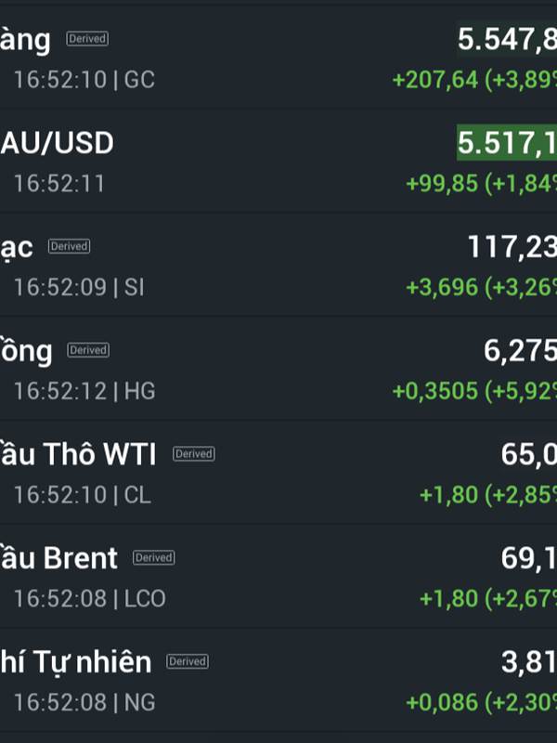Select the Dầu Brent row title
557x743 pixels.
tap(59, 558)
